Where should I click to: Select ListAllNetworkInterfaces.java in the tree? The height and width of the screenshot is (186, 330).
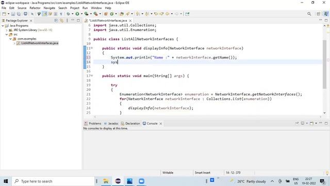pyautogui.click(x=40, y=43)
